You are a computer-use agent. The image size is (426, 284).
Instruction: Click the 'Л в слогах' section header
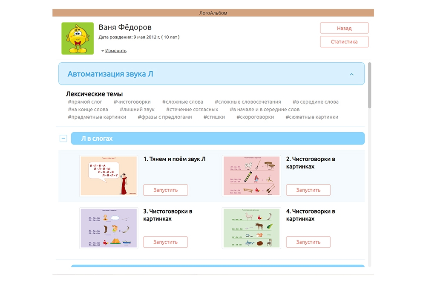(x=217, y=139)
